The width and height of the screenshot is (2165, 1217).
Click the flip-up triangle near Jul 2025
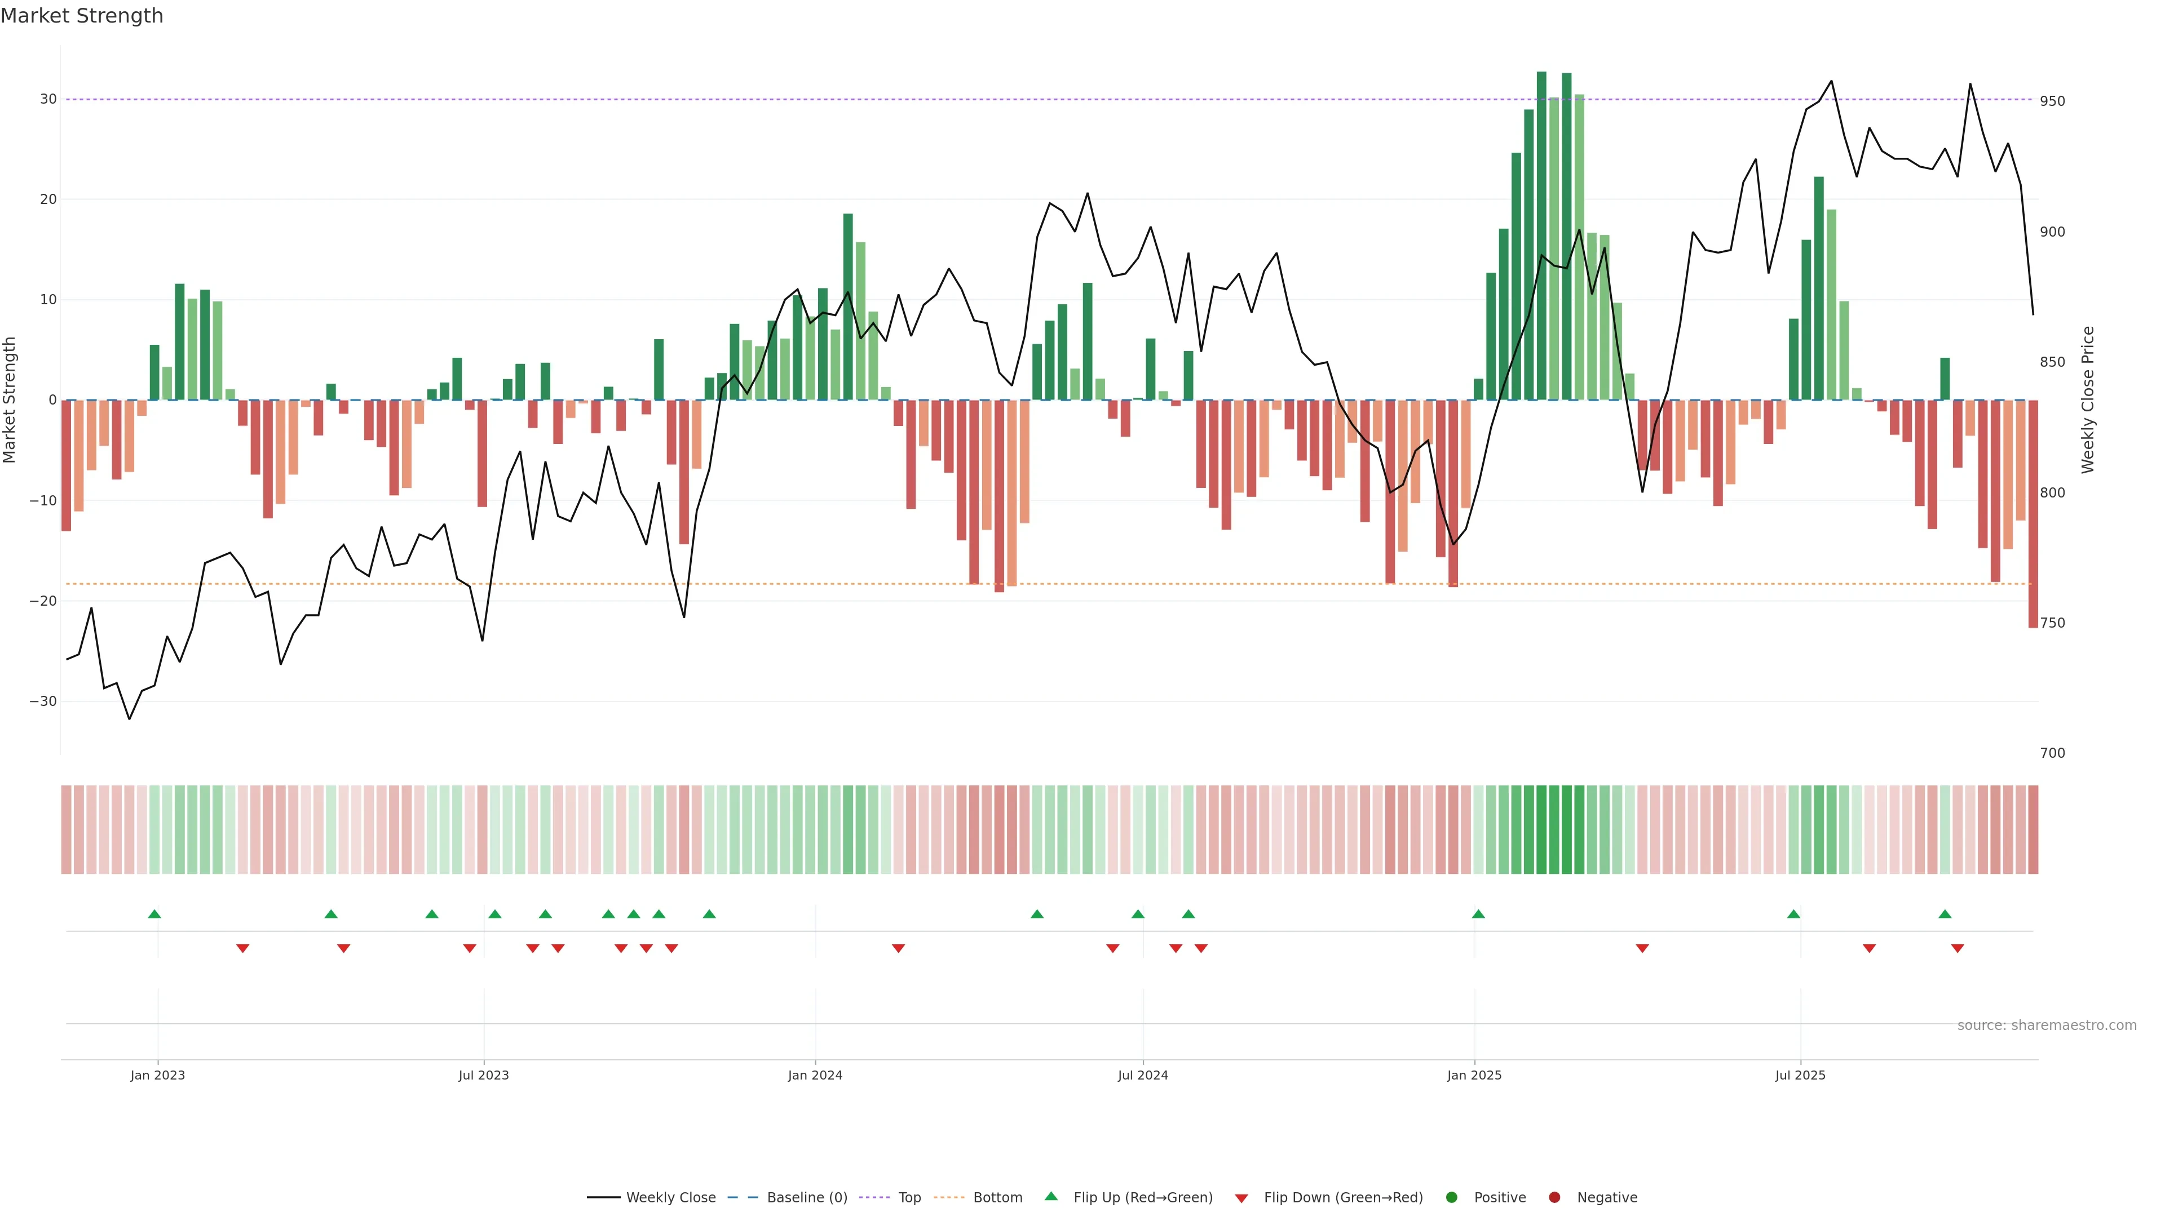pos(1793,914)
